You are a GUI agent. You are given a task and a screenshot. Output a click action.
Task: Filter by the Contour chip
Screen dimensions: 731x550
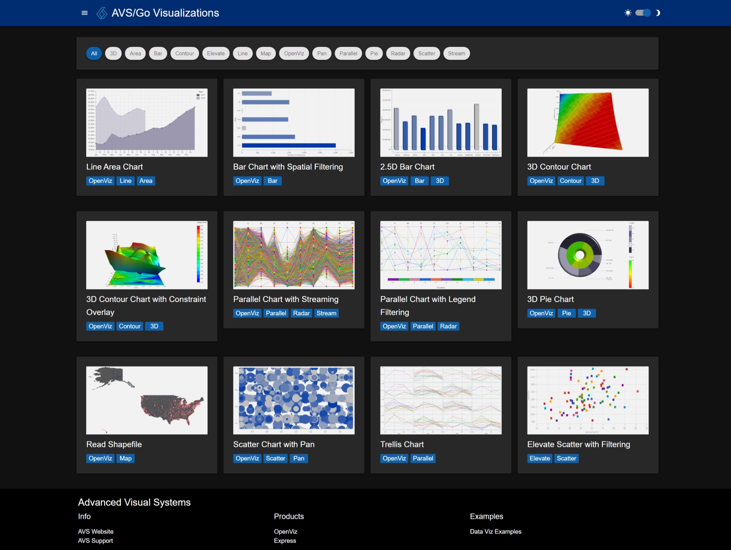click(184, 54)
